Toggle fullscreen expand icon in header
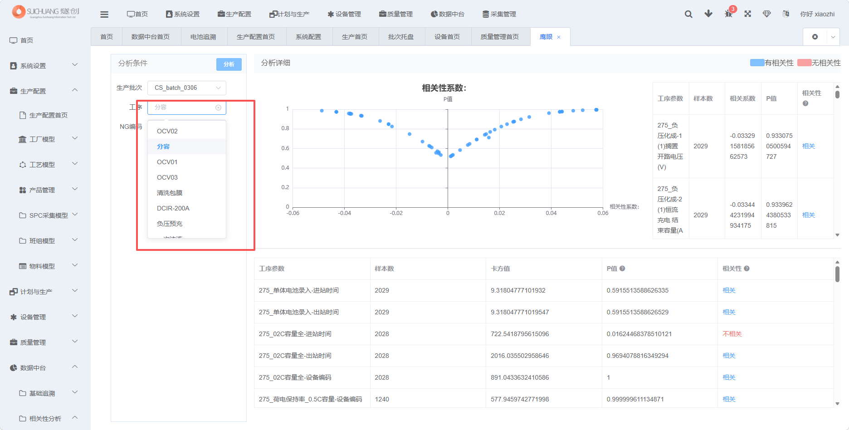This screenshot has width=849, height=430. click(x=748, y=14)
